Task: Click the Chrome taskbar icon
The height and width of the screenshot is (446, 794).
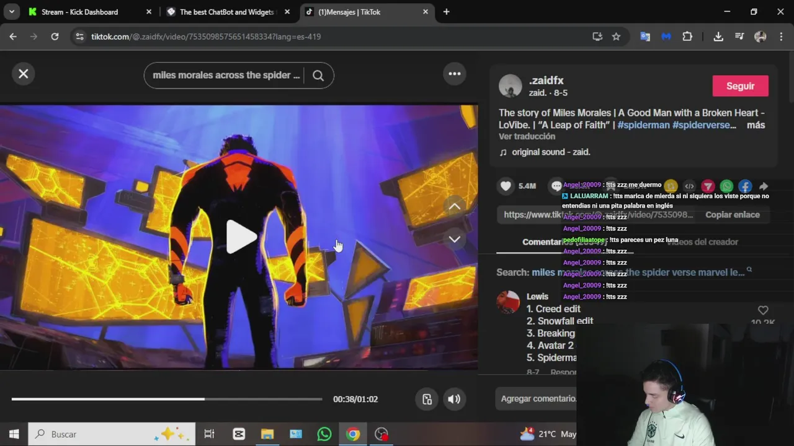Action: 353,434
